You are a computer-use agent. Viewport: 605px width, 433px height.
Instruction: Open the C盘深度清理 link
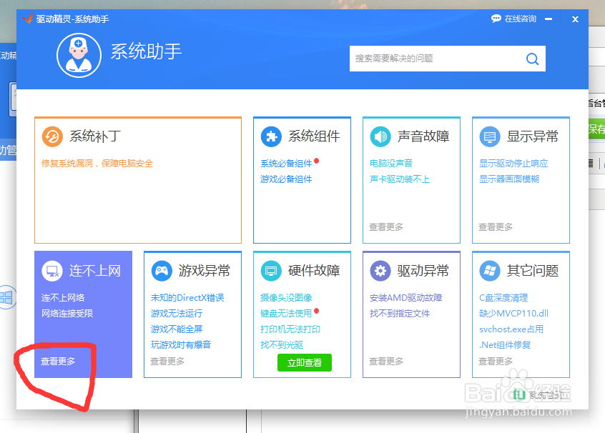[503, 297]
